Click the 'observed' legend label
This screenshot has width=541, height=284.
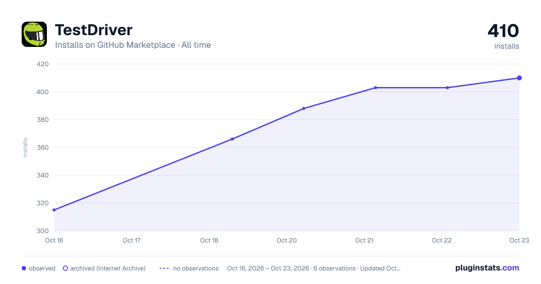point(42,268)
